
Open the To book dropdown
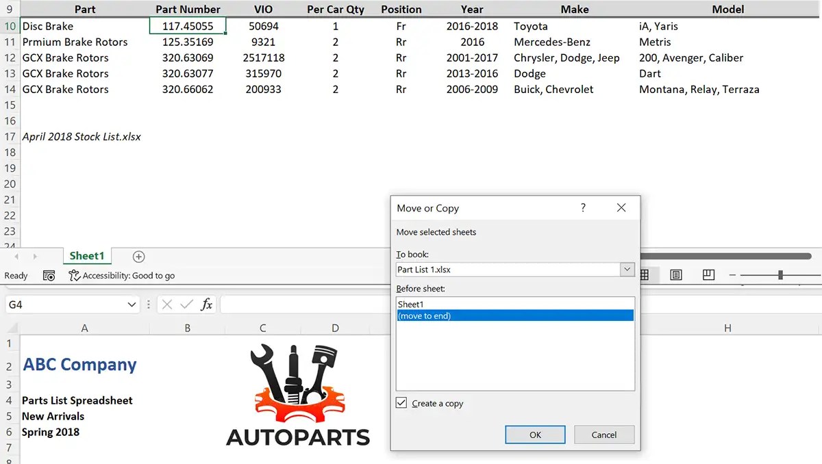[627, 269]
